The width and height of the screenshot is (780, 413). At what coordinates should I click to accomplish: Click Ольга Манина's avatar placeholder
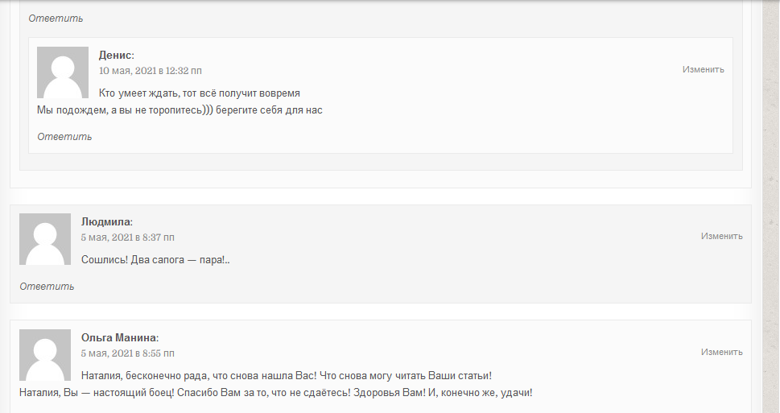pyautogui.click(x=45, y=355)
